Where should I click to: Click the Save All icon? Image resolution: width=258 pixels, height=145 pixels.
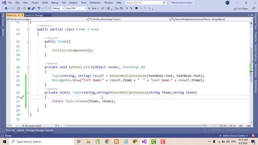[x=33, y=8]
